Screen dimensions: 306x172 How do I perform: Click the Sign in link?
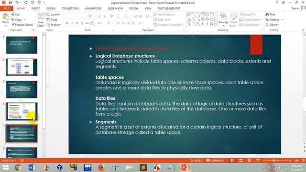tap(295, 9)
